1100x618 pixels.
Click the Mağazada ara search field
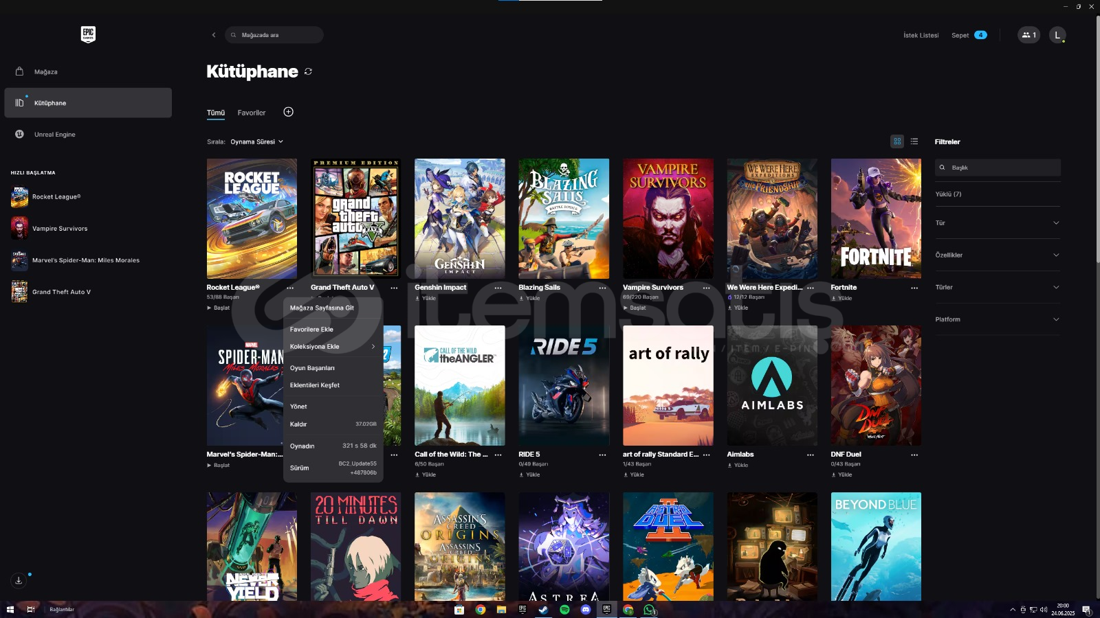(274, 35)
